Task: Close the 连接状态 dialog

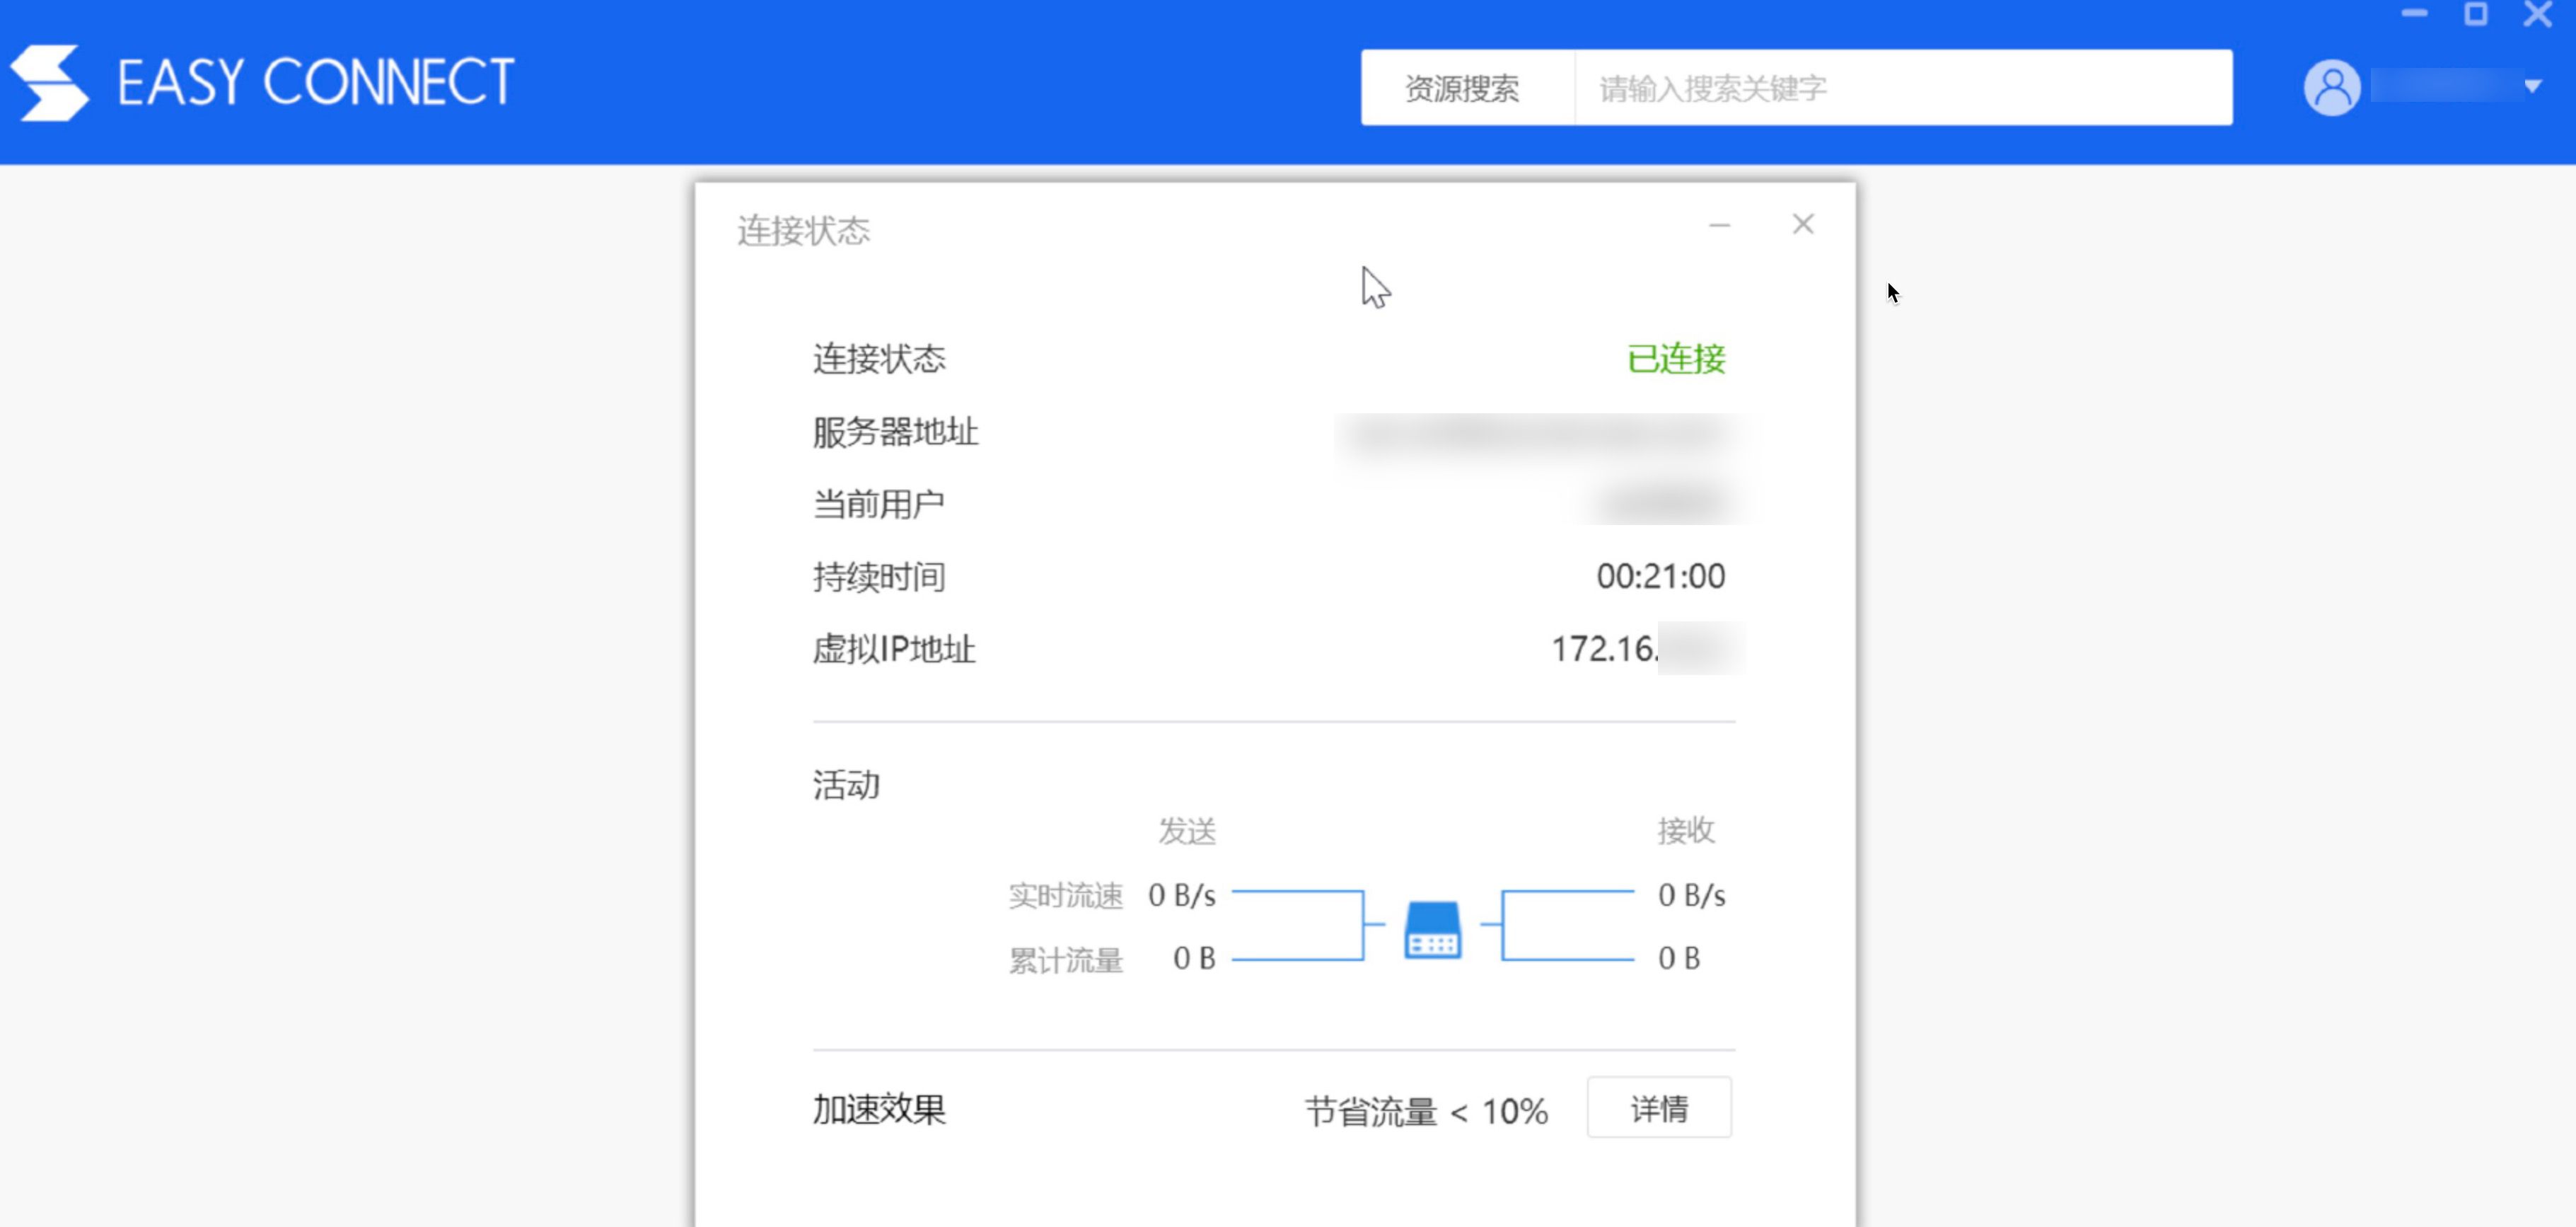Action: [1802, 224]
